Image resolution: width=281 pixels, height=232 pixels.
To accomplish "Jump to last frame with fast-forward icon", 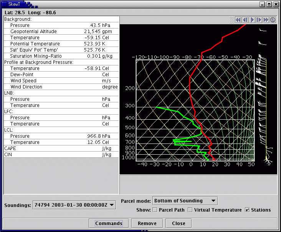I will (x=266, y=20).
